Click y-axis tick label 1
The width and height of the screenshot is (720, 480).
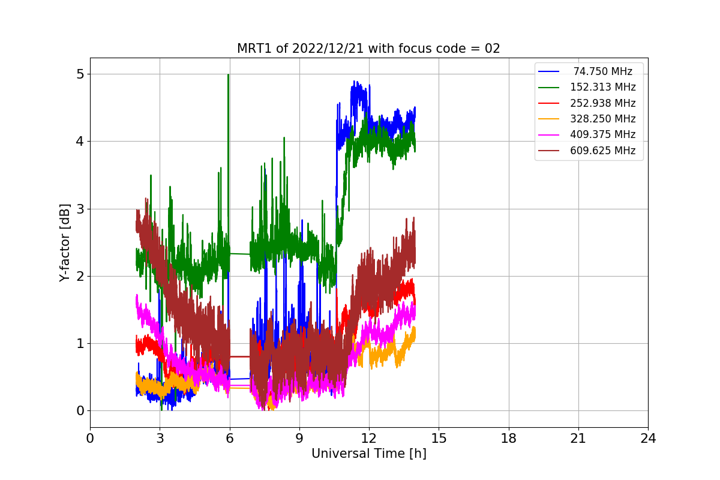tap(80, 343)
